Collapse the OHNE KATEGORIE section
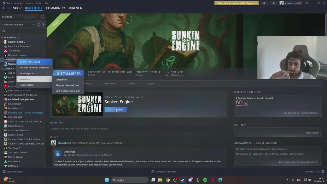Viewport: 327px width, 184px height. point(2,68)
